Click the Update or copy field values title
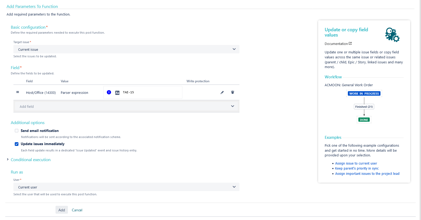The height and width of the screenshot is (220, 421). [346, 32]
